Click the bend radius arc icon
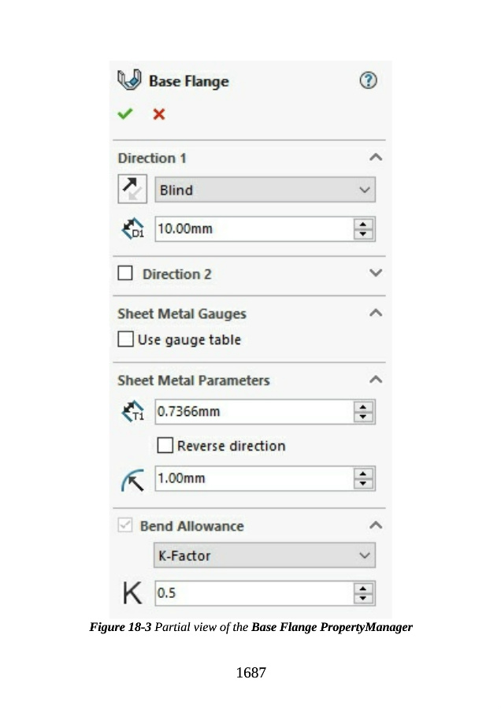 click(132, 479)
